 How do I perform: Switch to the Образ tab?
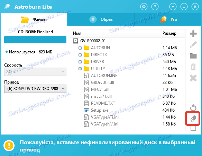(x=101, y=19)
